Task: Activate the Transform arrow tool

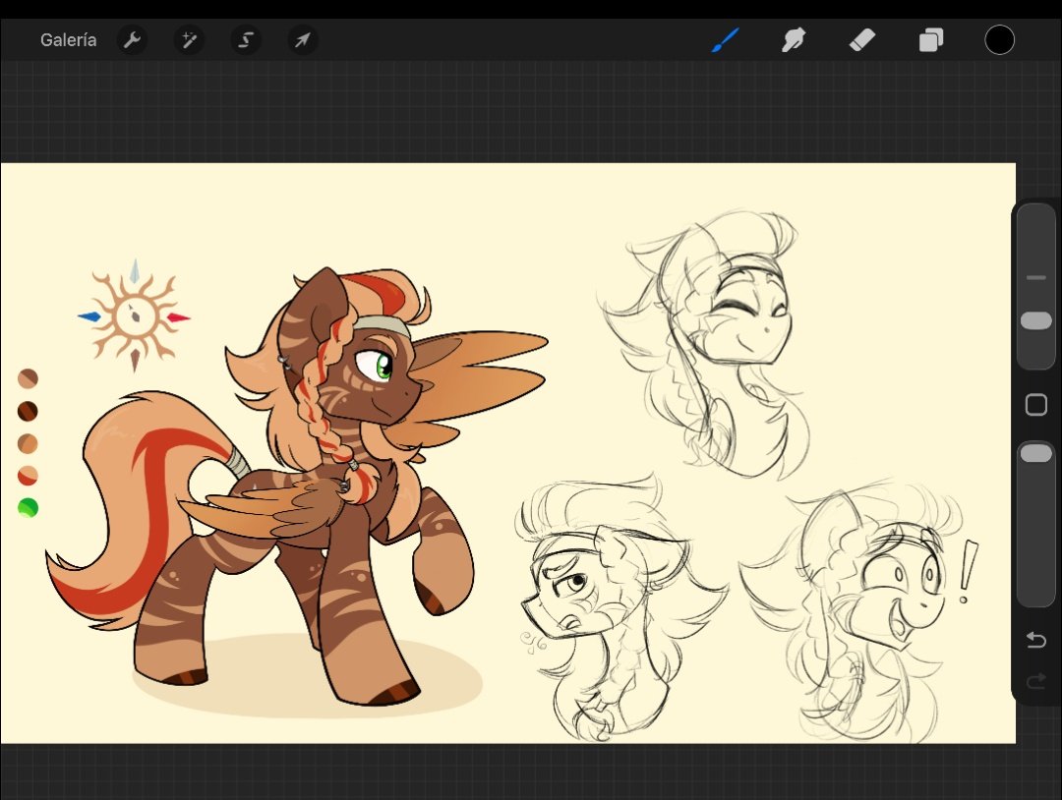Action: coord(303,40)
